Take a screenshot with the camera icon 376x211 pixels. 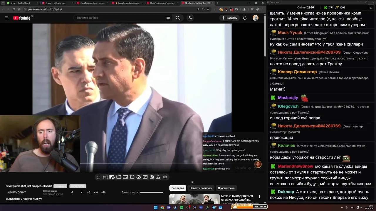pos(152,177)
